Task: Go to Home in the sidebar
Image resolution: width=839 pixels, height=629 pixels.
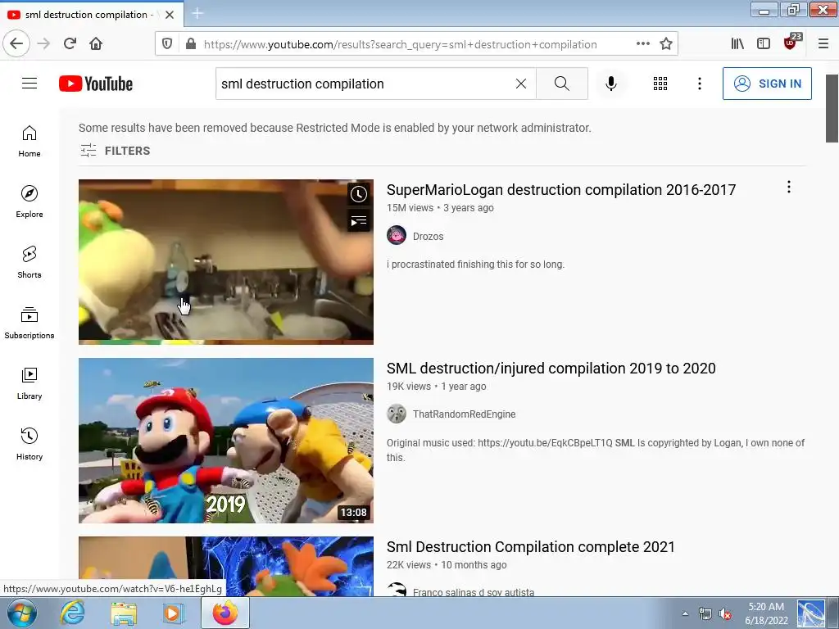Action: point(29,141)
